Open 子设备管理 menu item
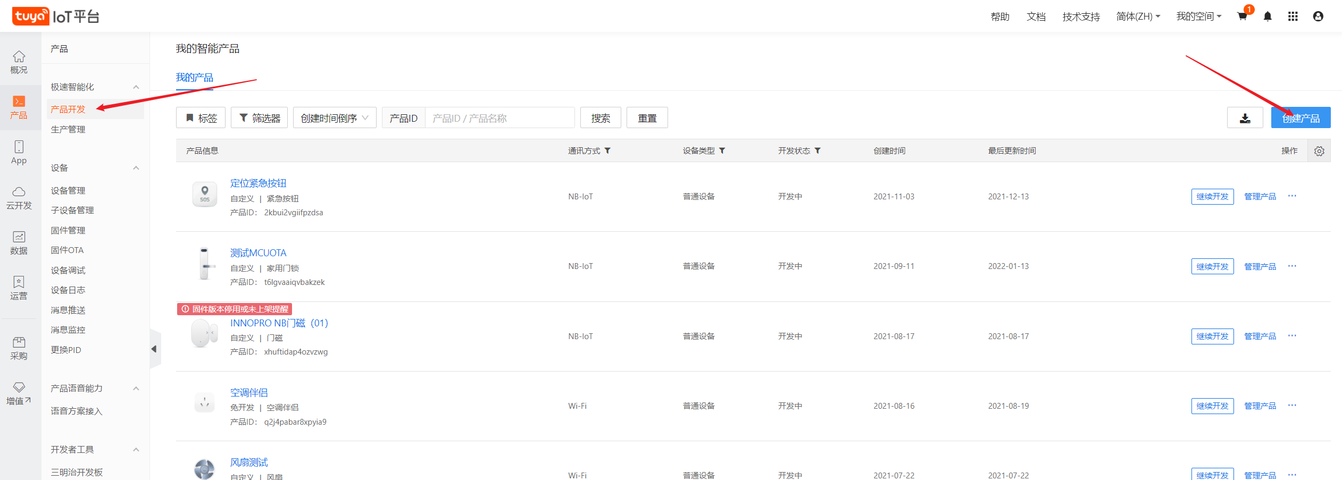Screen dimensions: 1342x480 [x=72, y=210]
